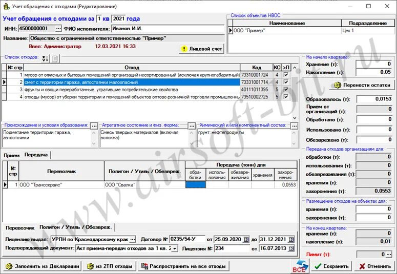Click the sort waste list icon
Screen dimensions: 397x274
coord(45,59)
